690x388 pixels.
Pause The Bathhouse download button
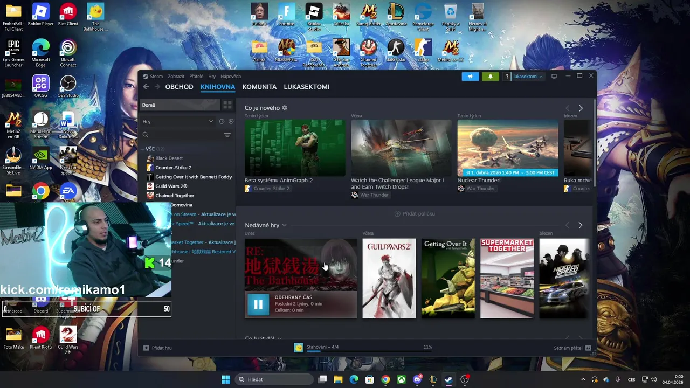tap(258, 304)
